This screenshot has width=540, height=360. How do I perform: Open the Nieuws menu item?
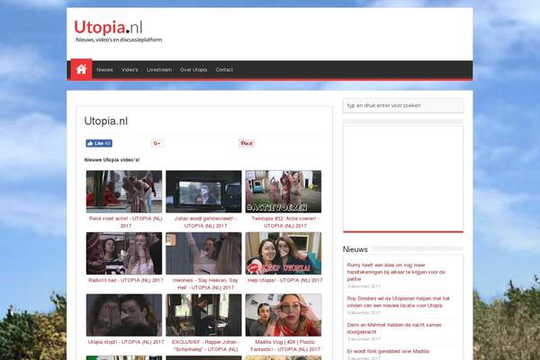104,69
